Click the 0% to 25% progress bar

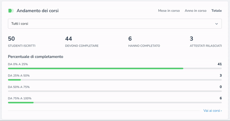[114, 68]
